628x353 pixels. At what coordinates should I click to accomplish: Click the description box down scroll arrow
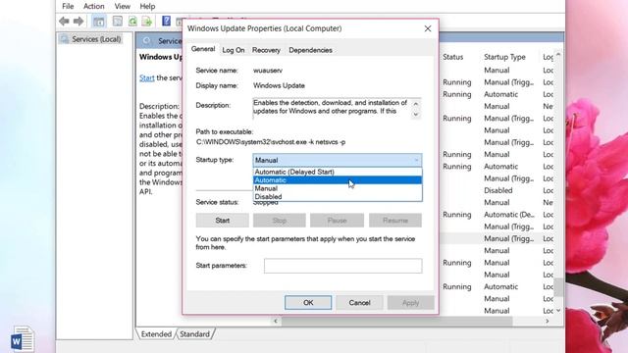416,114
